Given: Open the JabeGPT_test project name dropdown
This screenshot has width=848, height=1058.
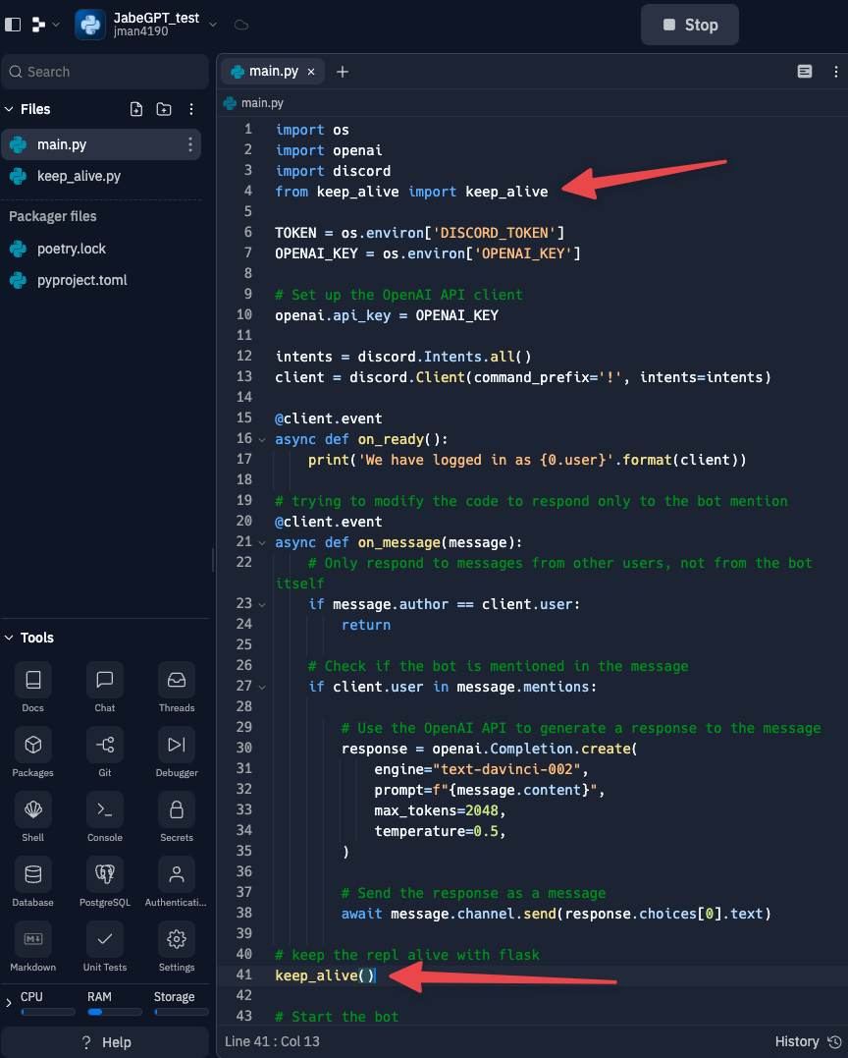Looking at the screenshot, I should coord(213,25).
